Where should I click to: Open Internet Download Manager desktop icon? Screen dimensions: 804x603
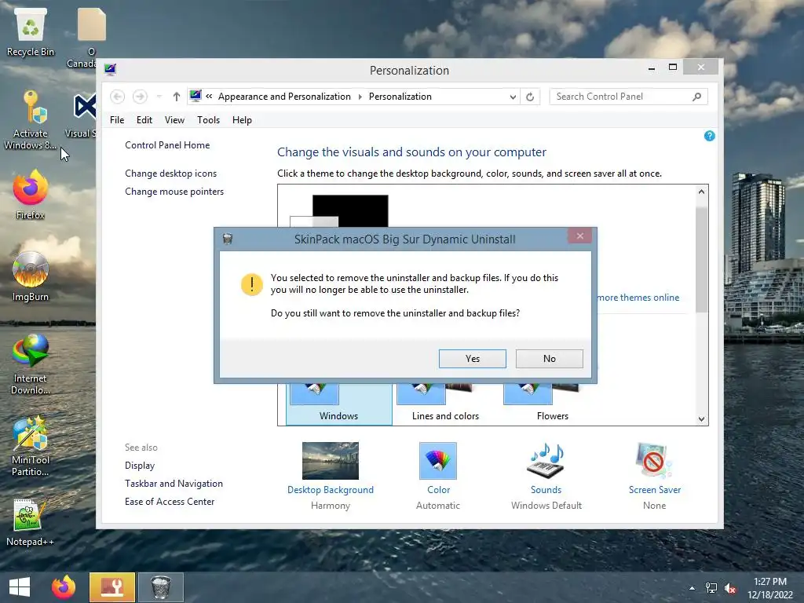click(31, 364)
